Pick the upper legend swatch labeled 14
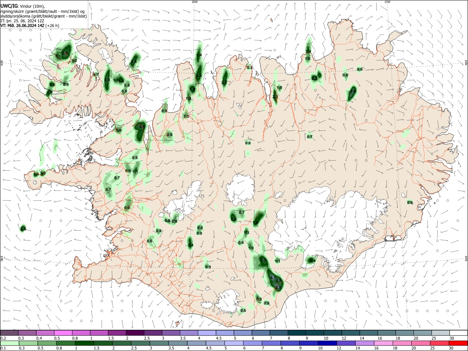The image size is (468, 351). [x=369, y=333]
